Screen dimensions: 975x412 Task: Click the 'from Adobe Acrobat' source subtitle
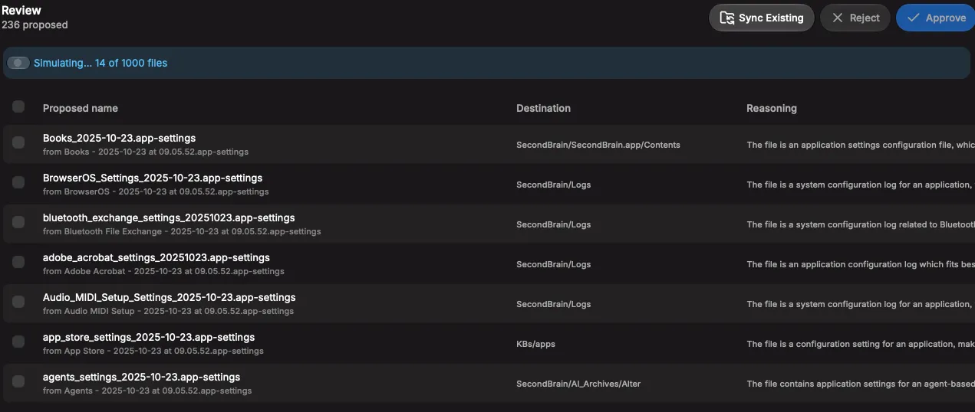click(163, 271)
